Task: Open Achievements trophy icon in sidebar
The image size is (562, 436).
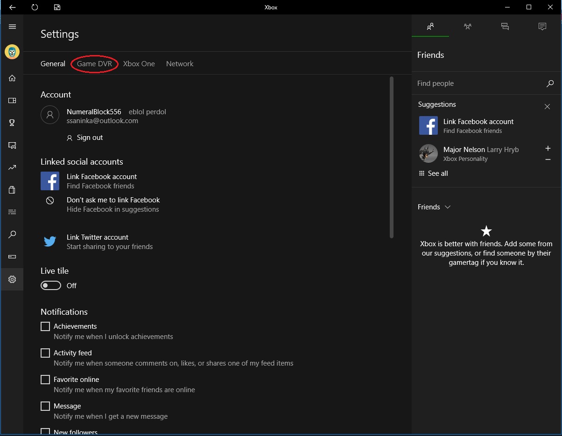Action: [12, 123]
